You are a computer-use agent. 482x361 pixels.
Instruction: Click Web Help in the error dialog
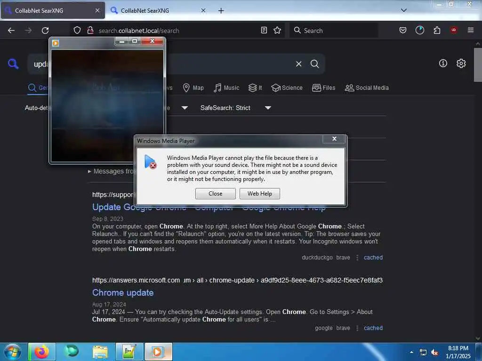[260, 194]
